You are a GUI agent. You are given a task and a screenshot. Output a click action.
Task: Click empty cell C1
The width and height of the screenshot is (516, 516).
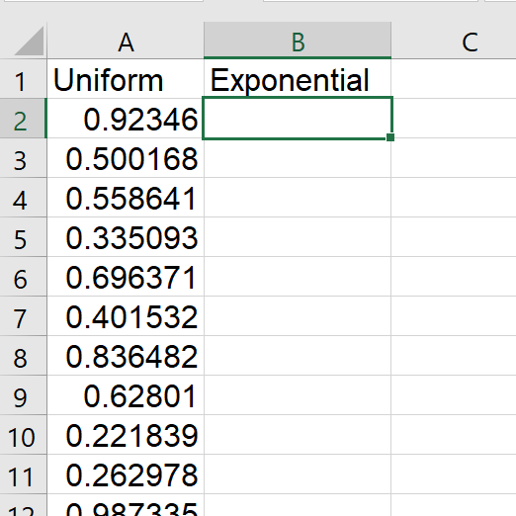pos(454,79)
